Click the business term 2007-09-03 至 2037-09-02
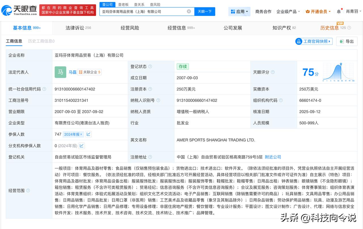The height and width of the screenshot is (229, 363). click(79, 112)
